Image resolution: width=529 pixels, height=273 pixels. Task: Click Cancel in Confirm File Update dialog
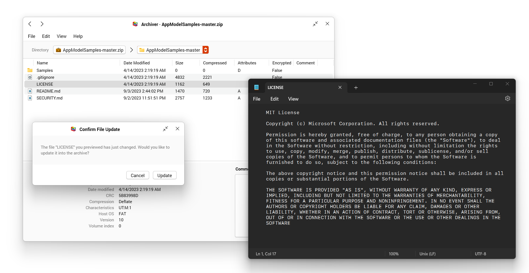(x=138, y=175)
